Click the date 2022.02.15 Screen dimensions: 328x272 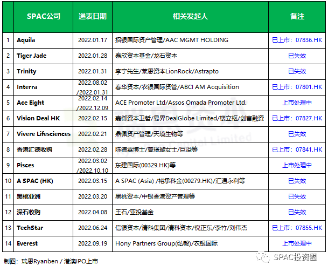93,118
